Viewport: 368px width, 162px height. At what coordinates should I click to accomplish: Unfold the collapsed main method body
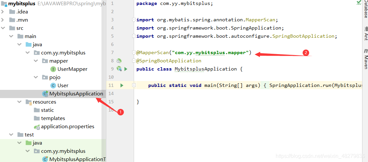pyautogui.click(x=134, y=86)
